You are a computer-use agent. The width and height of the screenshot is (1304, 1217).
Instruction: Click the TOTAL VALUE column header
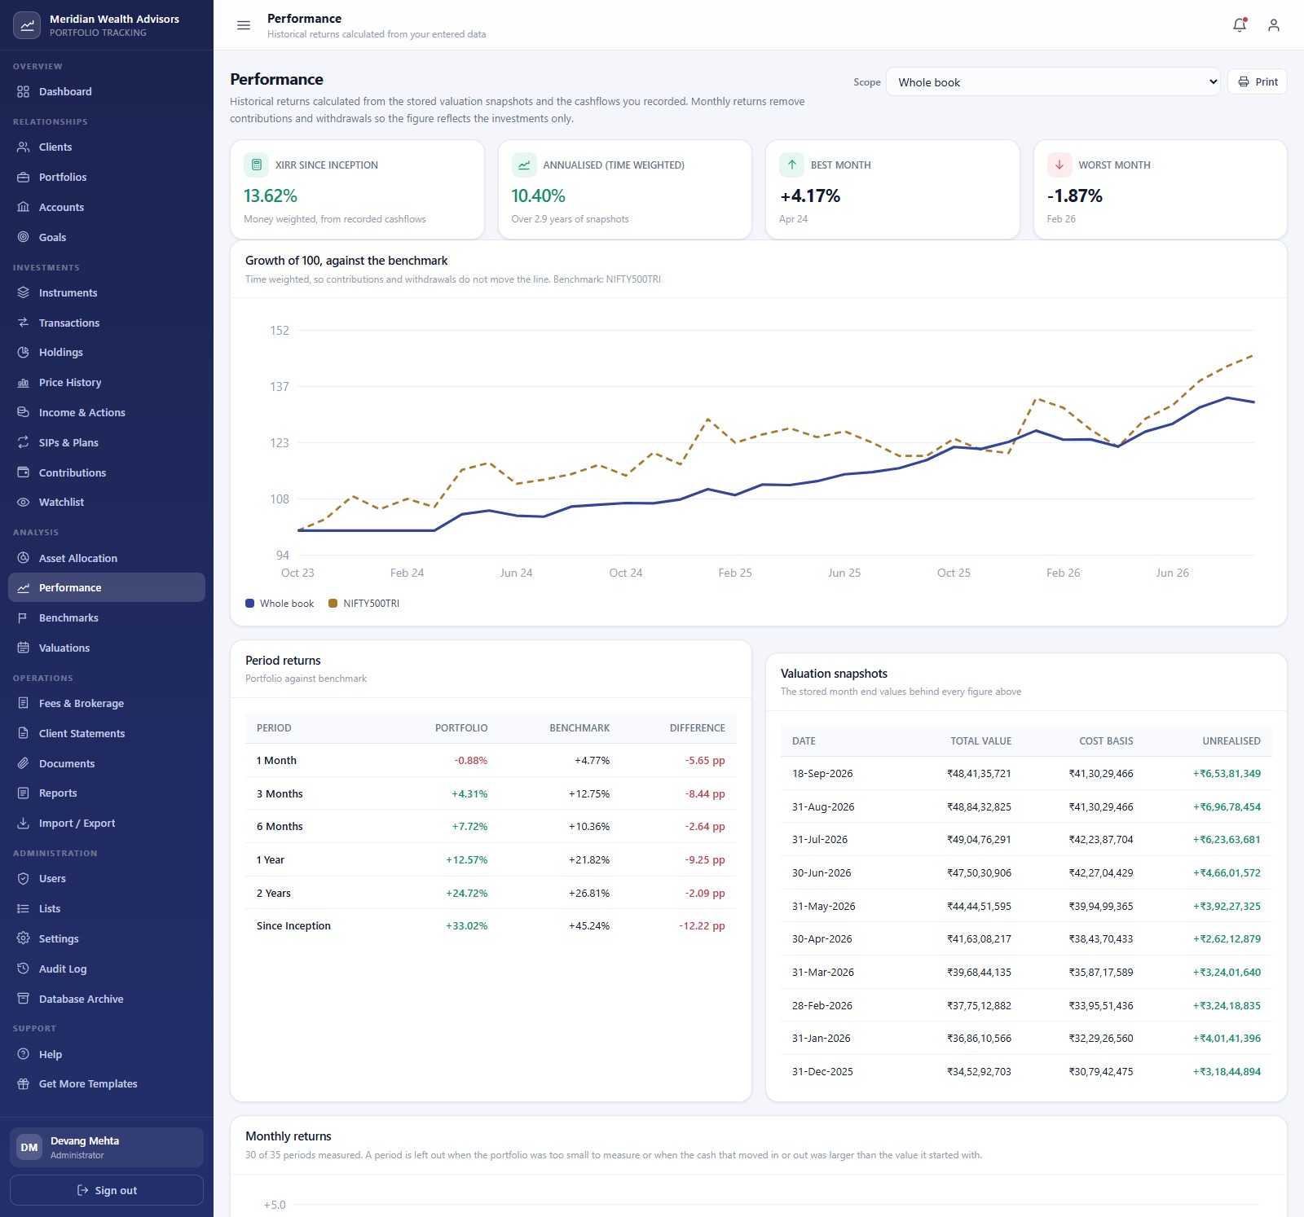click(x=980, y=741)
